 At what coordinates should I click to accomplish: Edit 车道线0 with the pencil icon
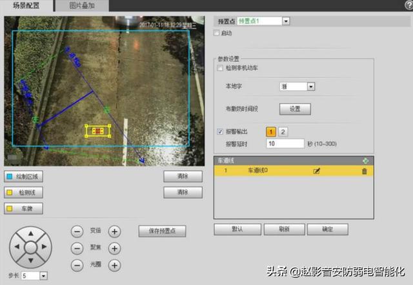pyautogui.click(x=316, y=171)
